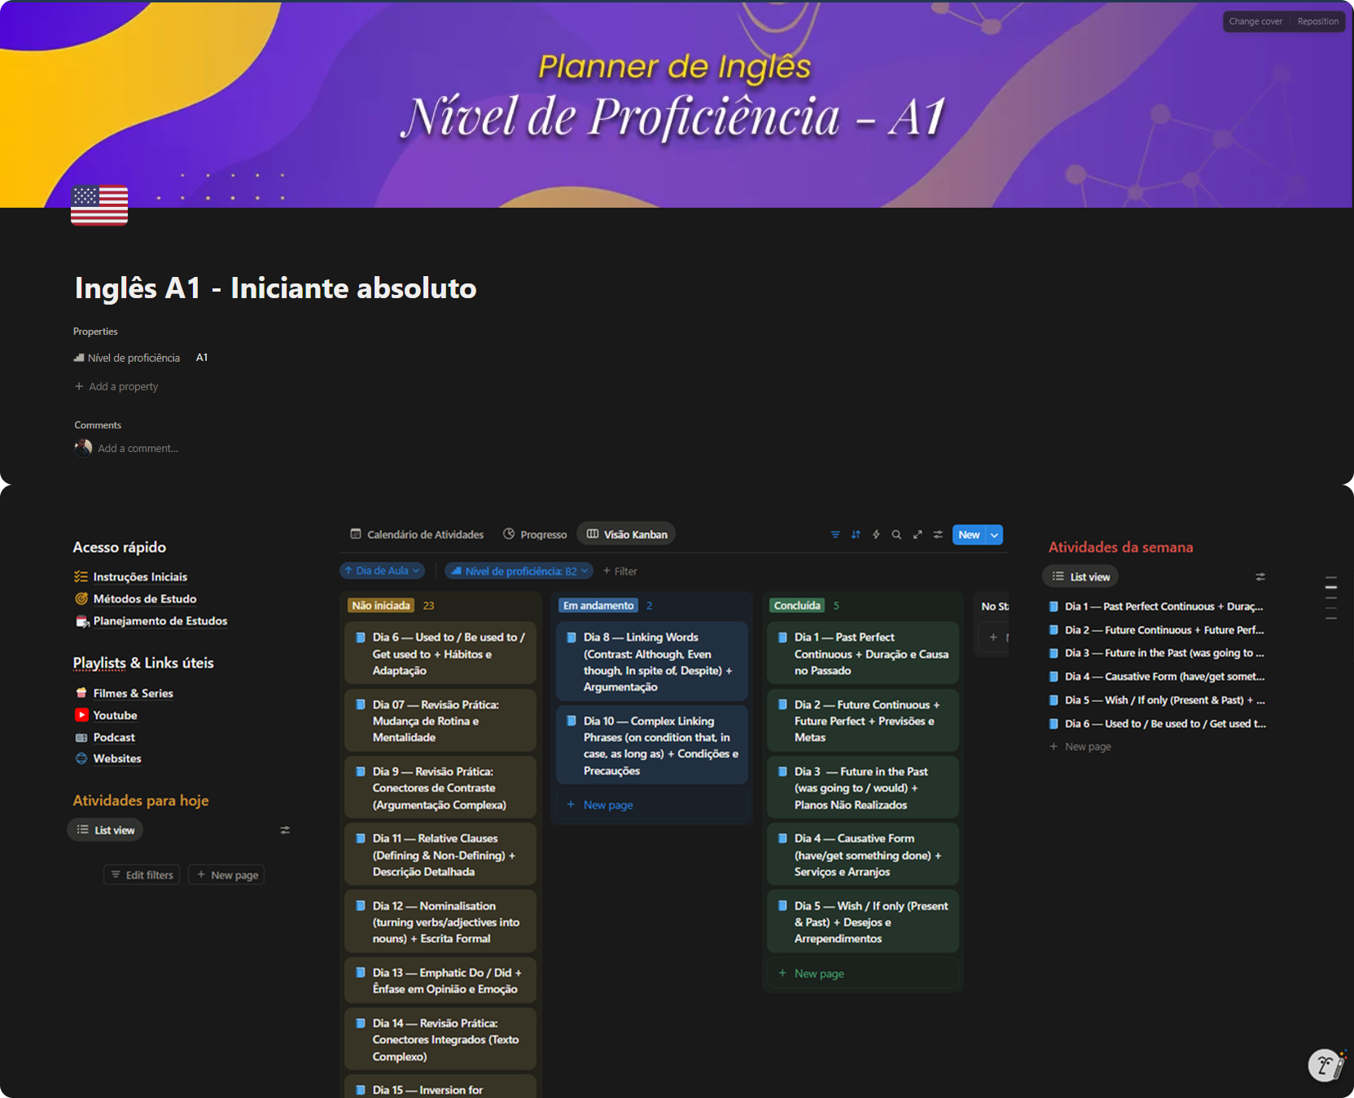The width and height of the screenshot is (1354, 1098).
Task: Switch to the Progresso tab
Action: tap(535, 534)
